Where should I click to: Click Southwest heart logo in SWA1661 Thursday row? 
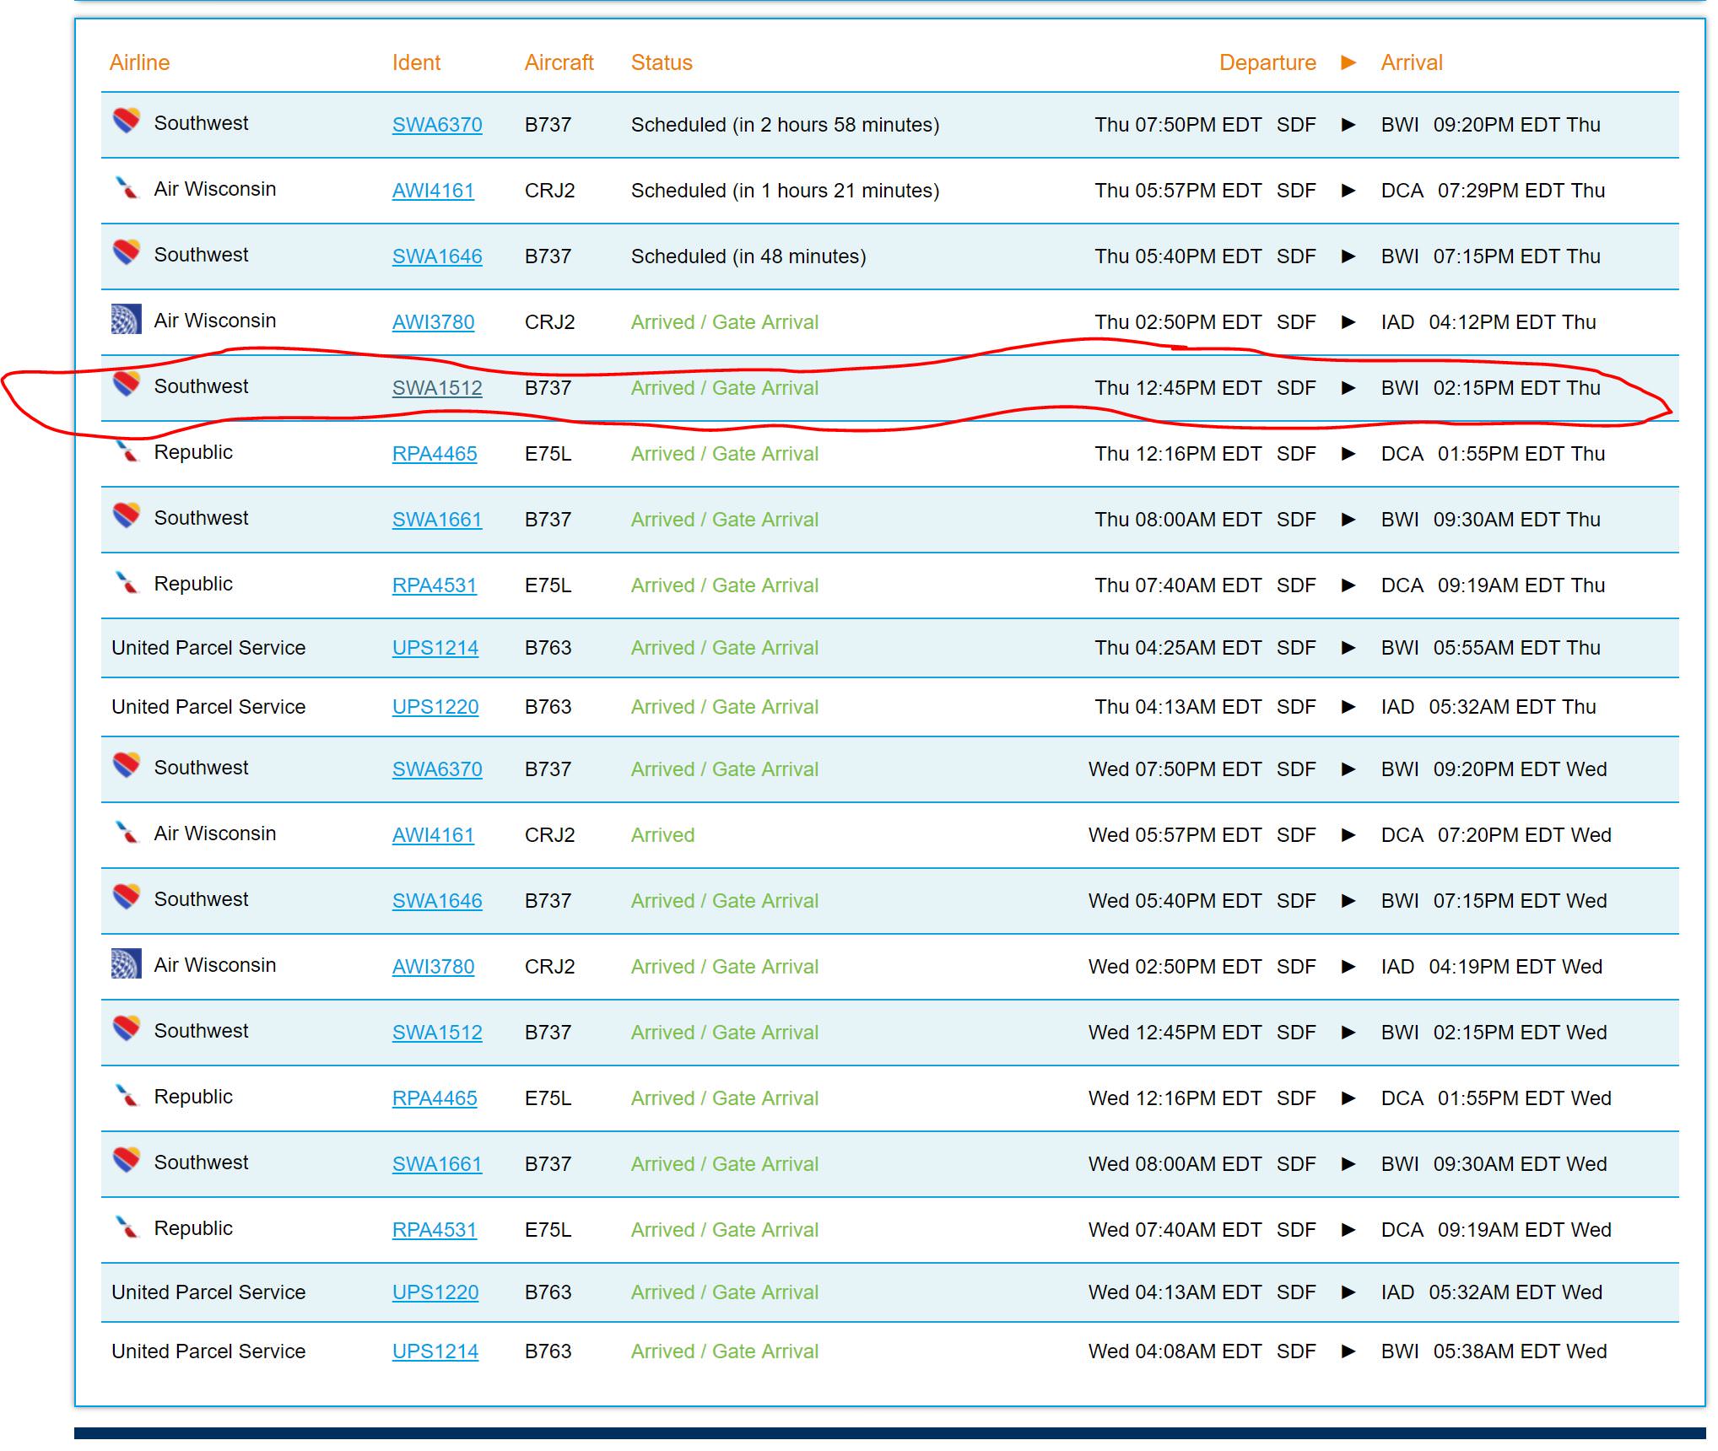tap(127, 515)
